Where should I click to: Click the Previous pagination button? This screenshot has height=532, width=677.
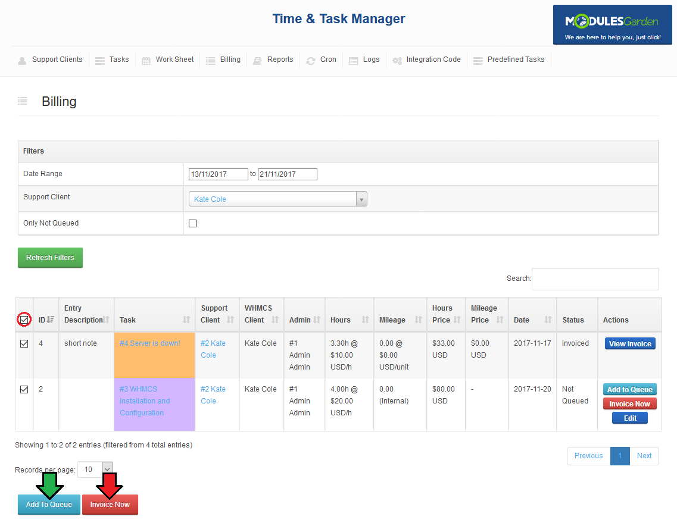click(588, 456)
